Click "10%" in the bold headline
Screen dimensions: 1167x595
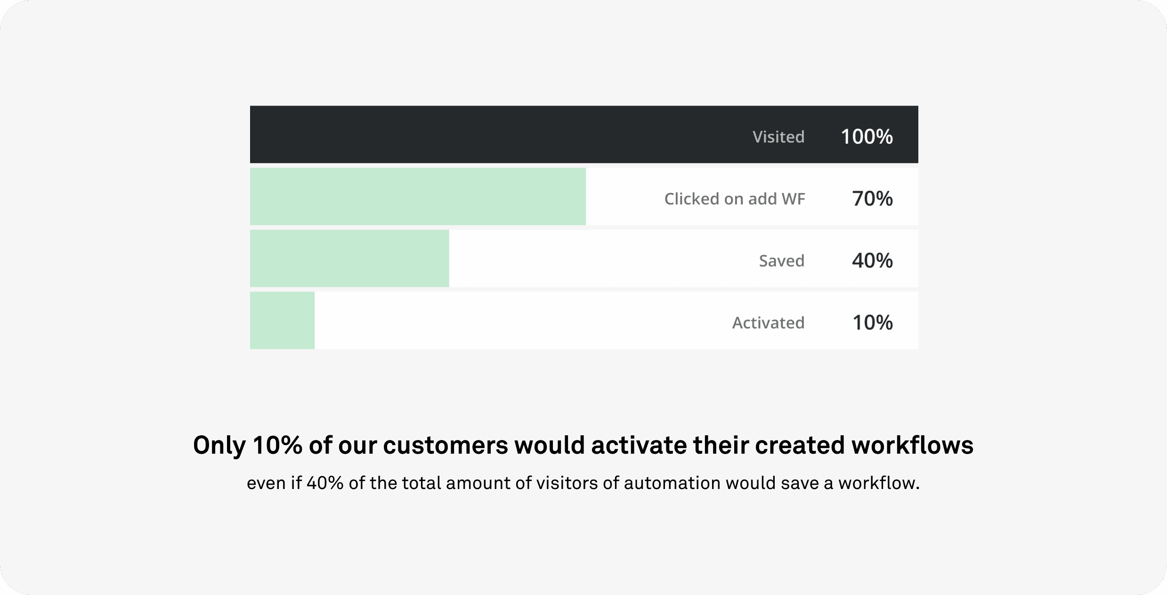[277, 445]
